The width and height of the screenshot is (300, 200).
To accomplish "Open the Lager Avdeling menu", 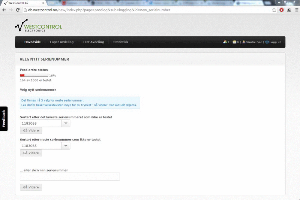I will click(61, 42).
